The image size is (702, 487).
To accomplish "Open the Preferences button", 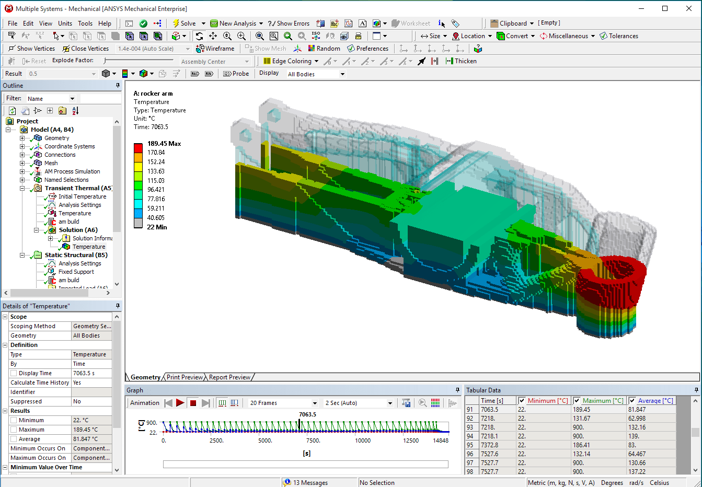I will (367, 49).
